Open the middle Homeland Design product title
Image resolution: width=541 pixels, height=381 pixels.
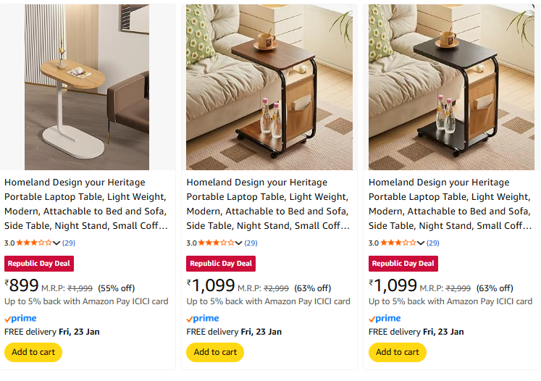pos(267,204)
